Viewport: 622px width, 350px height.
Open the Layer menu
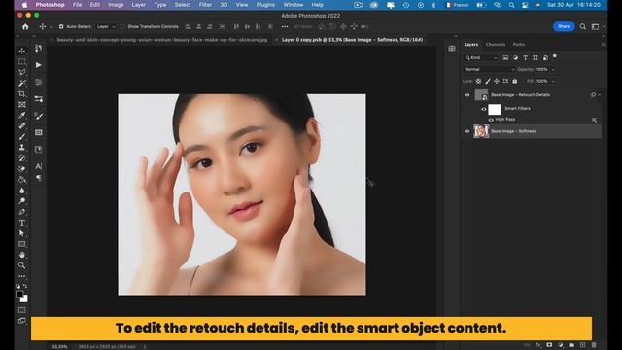138,5
